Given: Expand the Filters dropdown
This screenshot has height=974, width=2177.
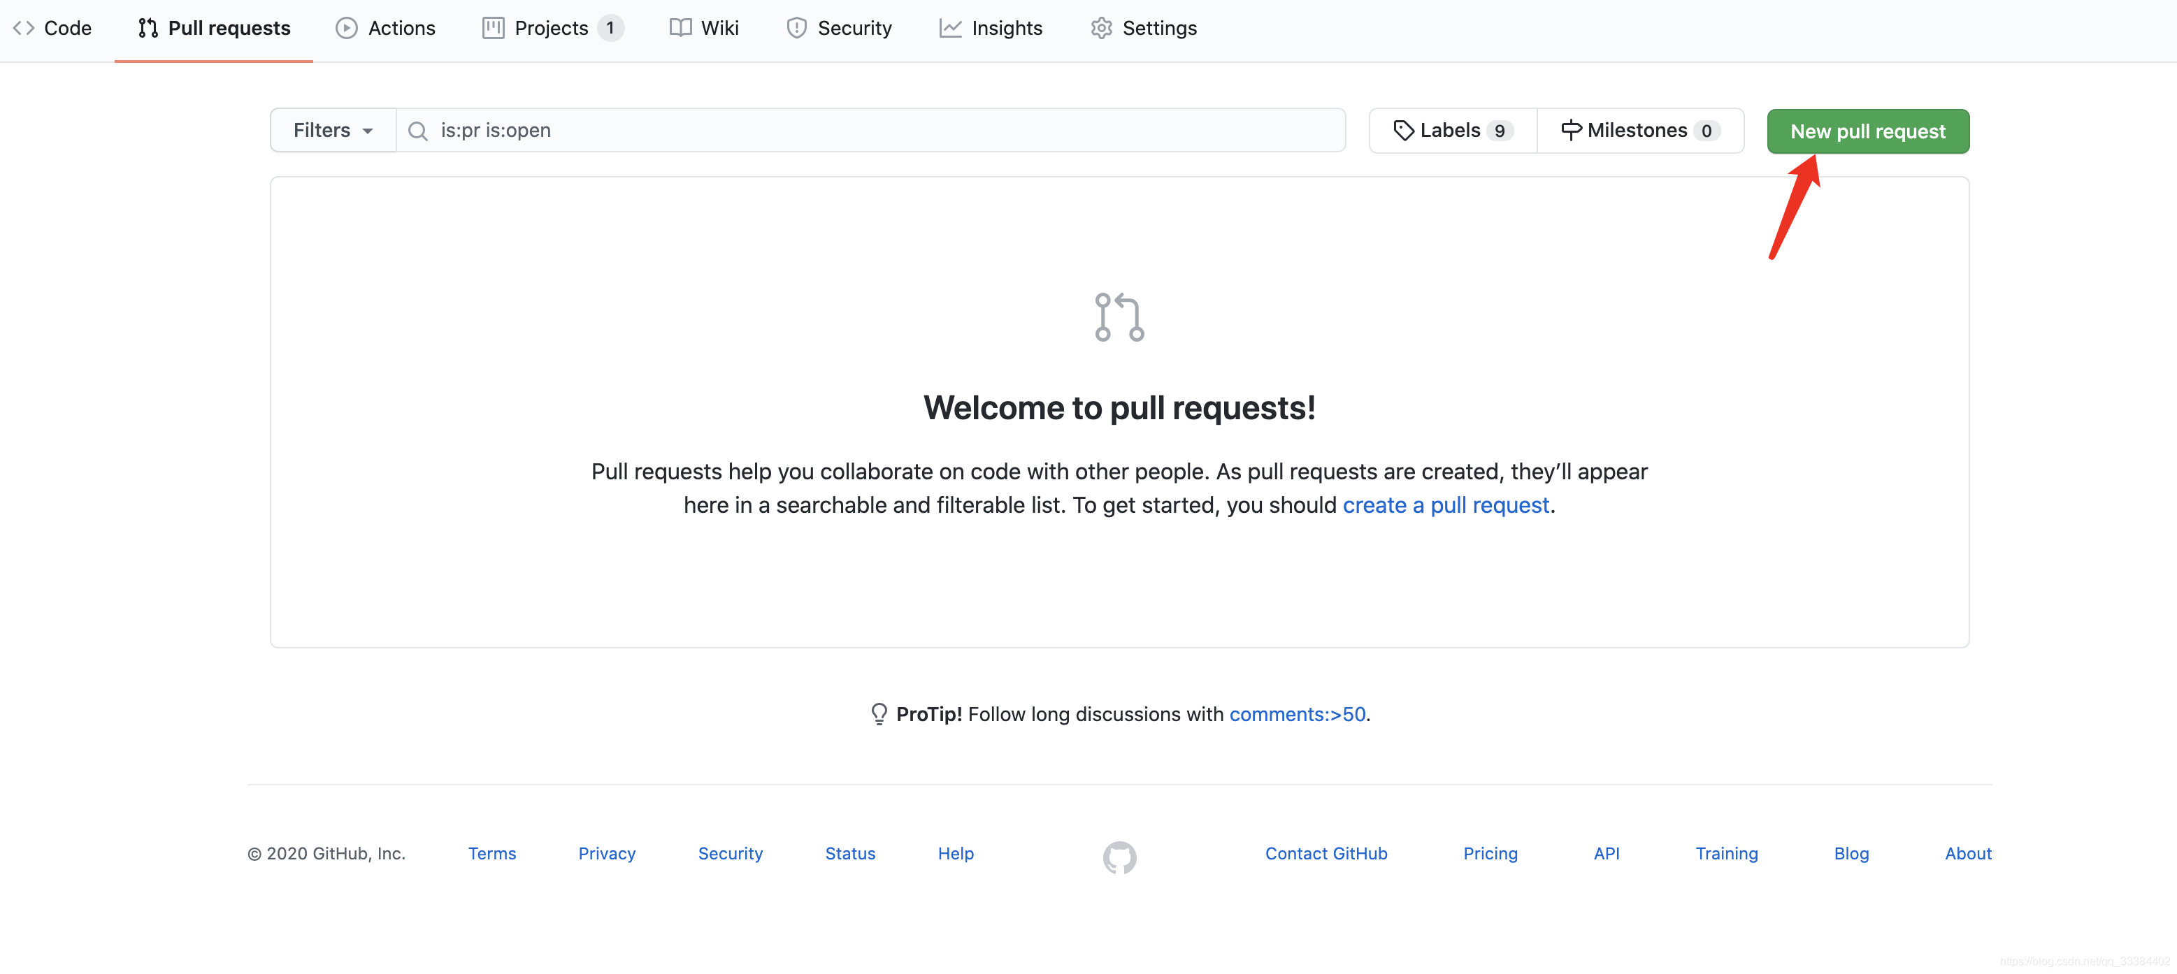Looking at the screenshot, I should (x=333, y=130).
